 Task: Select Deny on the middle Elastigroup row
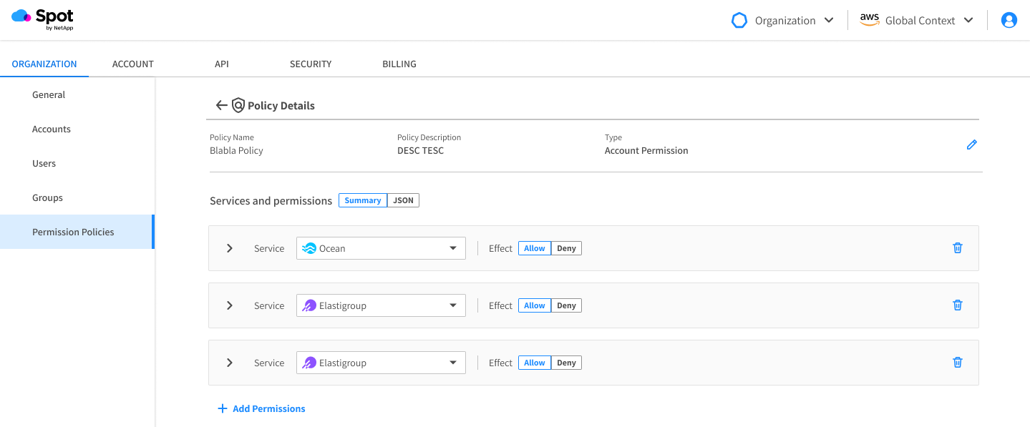[566, 305]
